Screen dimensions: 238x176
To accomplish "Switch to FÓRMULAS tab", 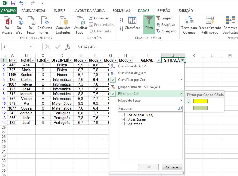I will coord(122,11).
